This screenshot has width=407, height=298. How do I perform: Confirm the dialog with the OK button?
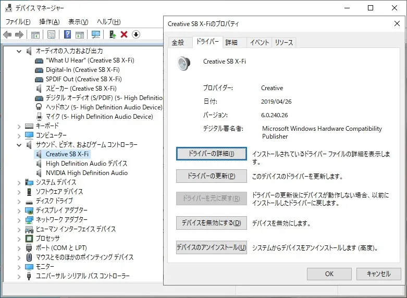pos(329,274)
